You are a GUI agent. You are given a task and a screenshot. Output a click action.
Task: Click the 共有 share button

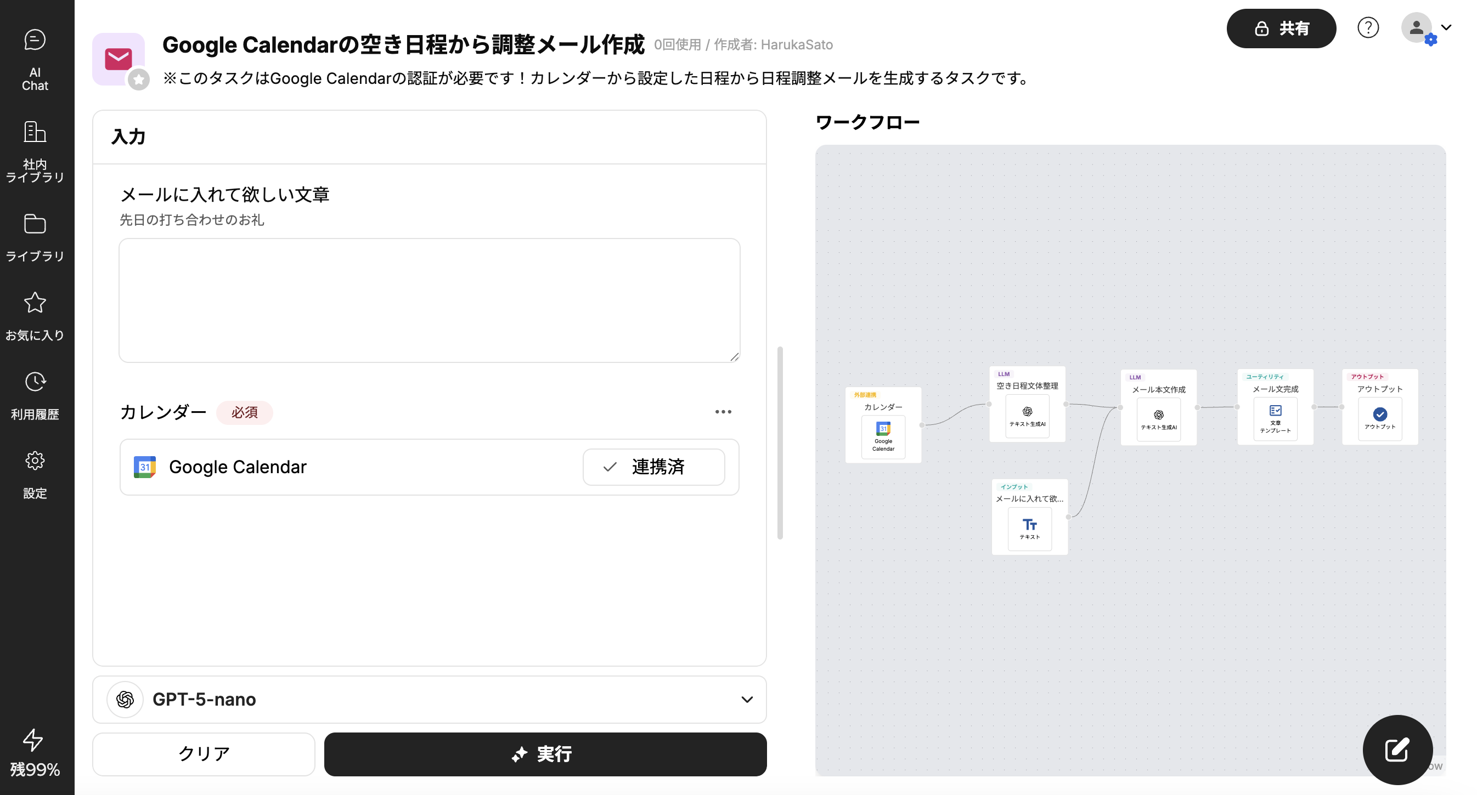[x=1281, y=28]
